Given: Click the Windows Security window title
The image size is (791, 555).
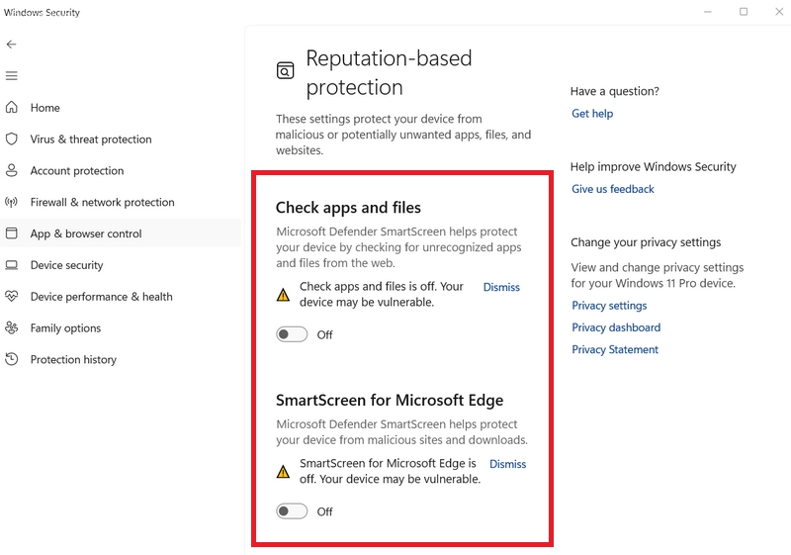Looking at the screenshot, I should 42,13.
